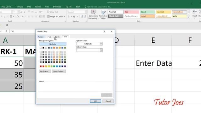Open the Formulas ribbon tab
This screenshot has width=201, height=113.
pyautogui.click(x=19, y=7)
